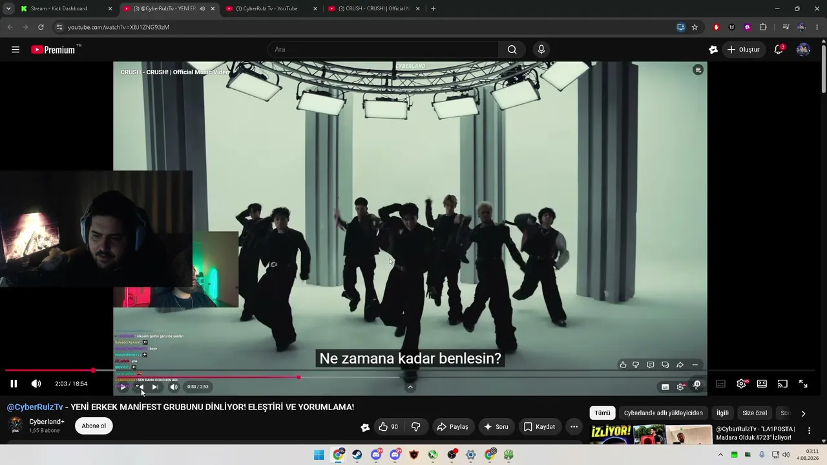Share video using Paylaş button
Image resolution: width=827 pixels, height=465 pixels.
(452, 427)
